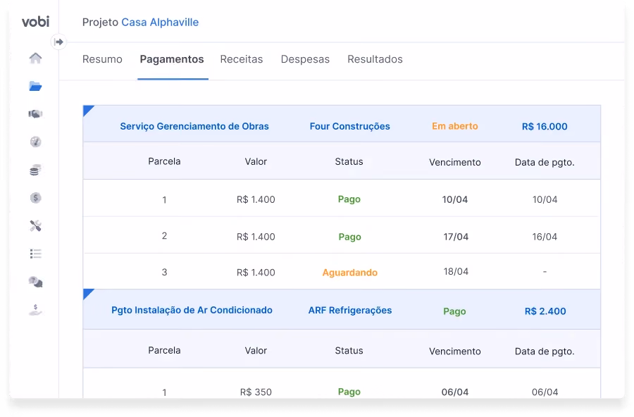This screenshot has height=417, width=634.
Task: Click total R$ 16.000
Action: pos(545,127)
